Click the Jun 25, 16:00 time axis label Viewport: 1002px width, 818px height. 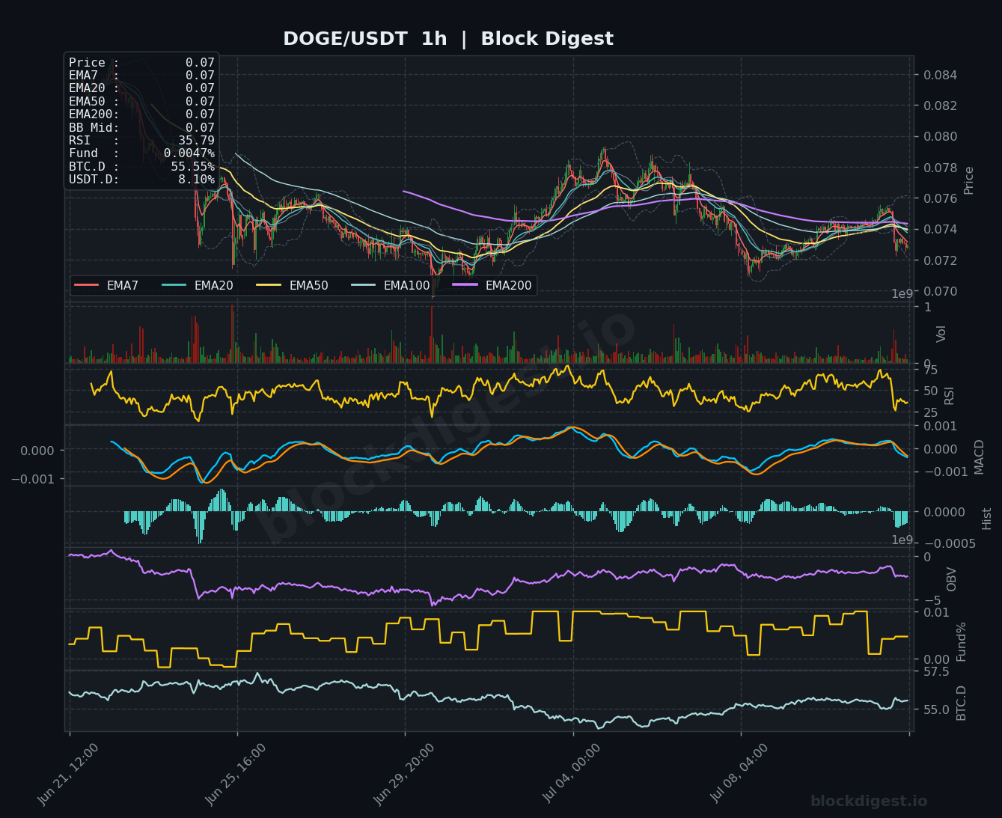235,774
